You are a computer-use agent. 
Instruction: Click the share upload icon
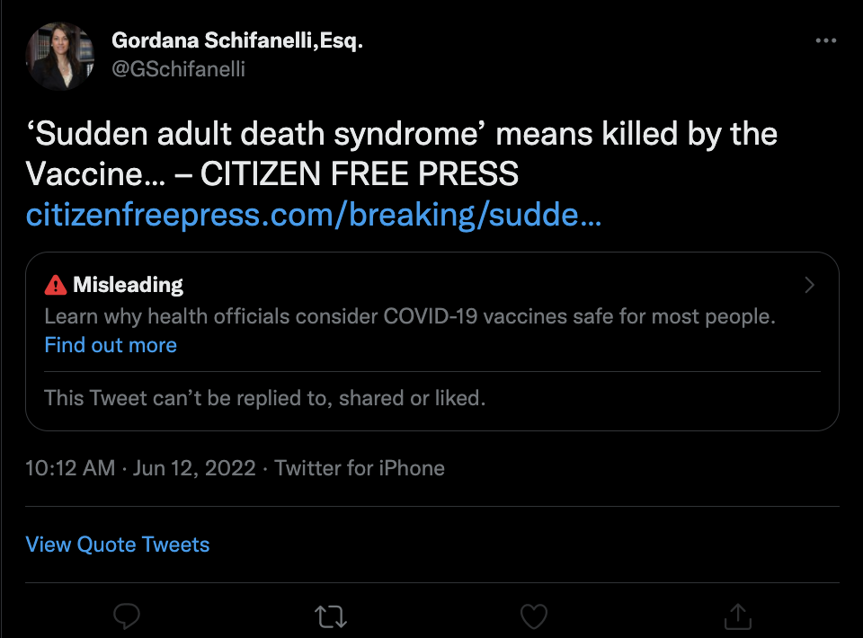737,616
